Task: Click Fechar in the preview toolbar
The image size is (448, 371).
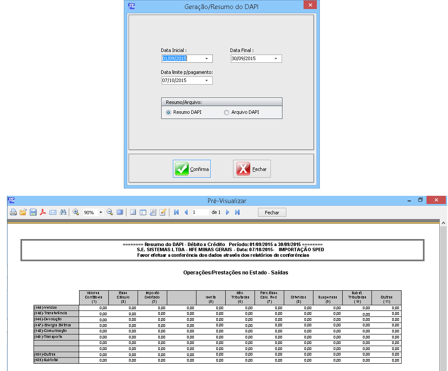Action: coord(272,213)
